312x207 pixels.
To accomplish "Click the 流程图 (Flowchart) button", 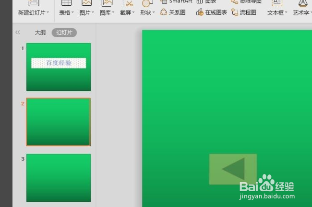I will 244,12.
